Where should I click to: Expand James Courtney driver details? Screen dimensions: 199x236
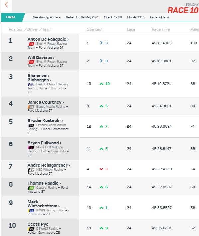[46, 102]
